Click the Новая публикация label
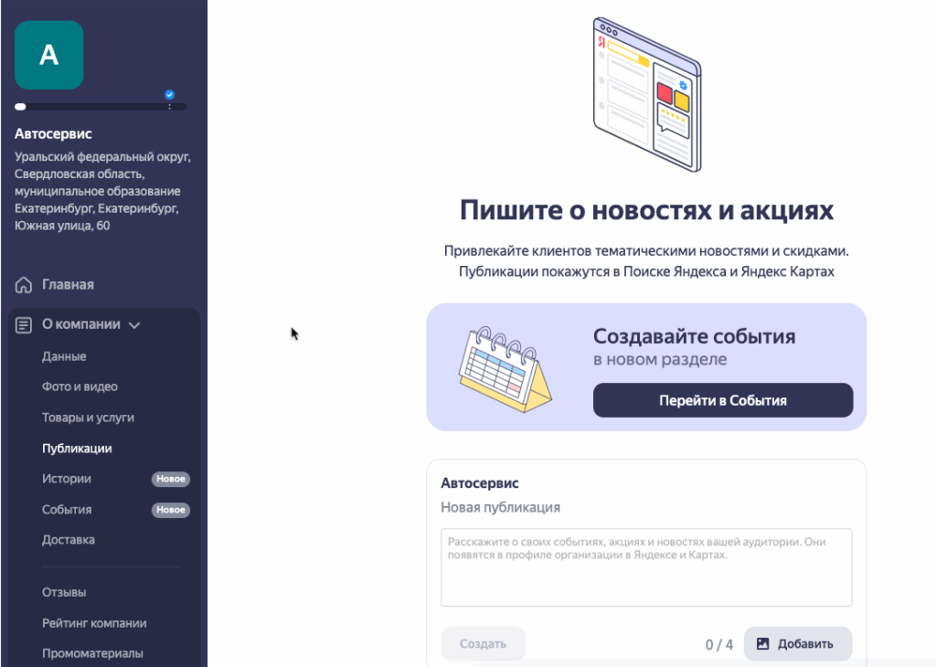The height and width of the screenshot is (667, 936). tap(500, 507)
